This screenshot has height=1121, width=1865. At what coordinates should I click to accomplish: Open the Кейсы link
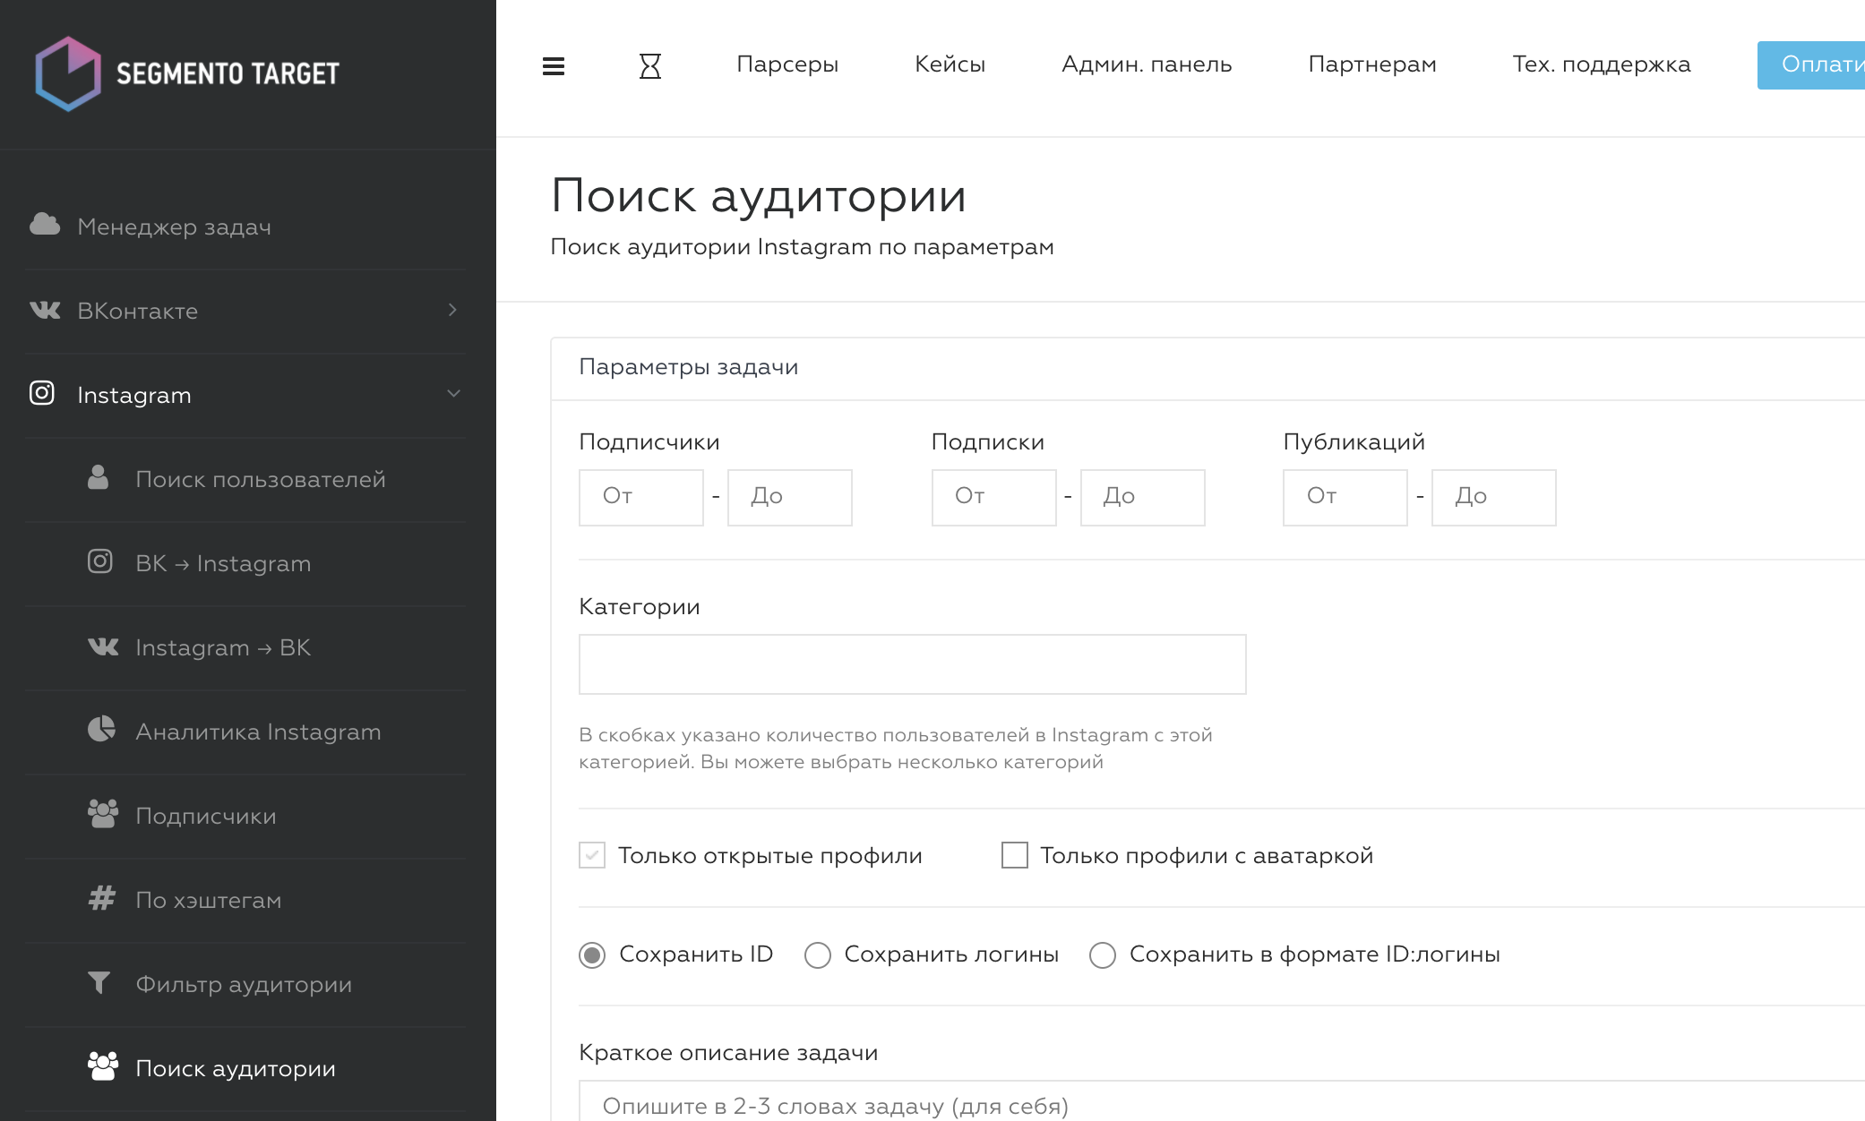pyautogui.click(x=950, y=64)
